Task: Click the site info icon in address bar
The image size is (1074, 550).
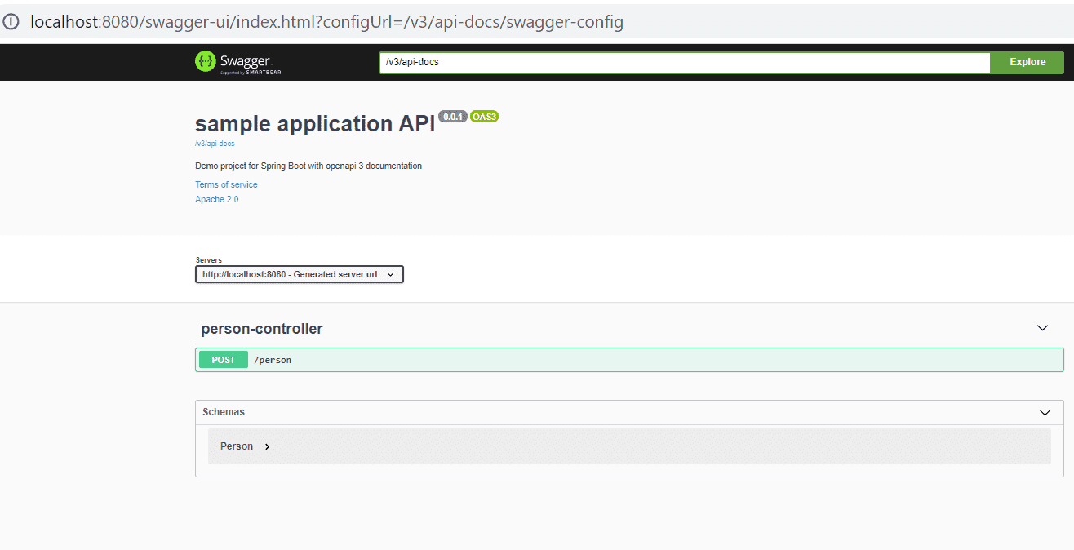Action: pyautogui.click(x=11, y=22)
